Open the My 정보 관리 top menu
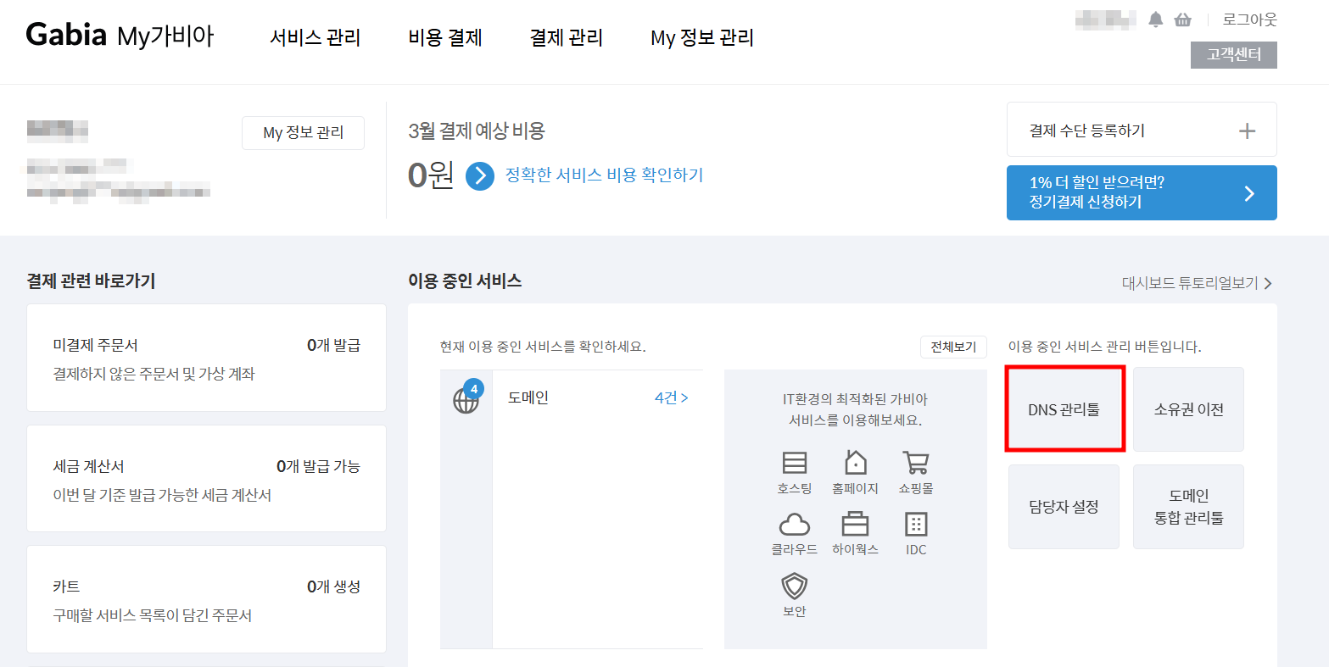1329x667 pixels. pos(702,37)
